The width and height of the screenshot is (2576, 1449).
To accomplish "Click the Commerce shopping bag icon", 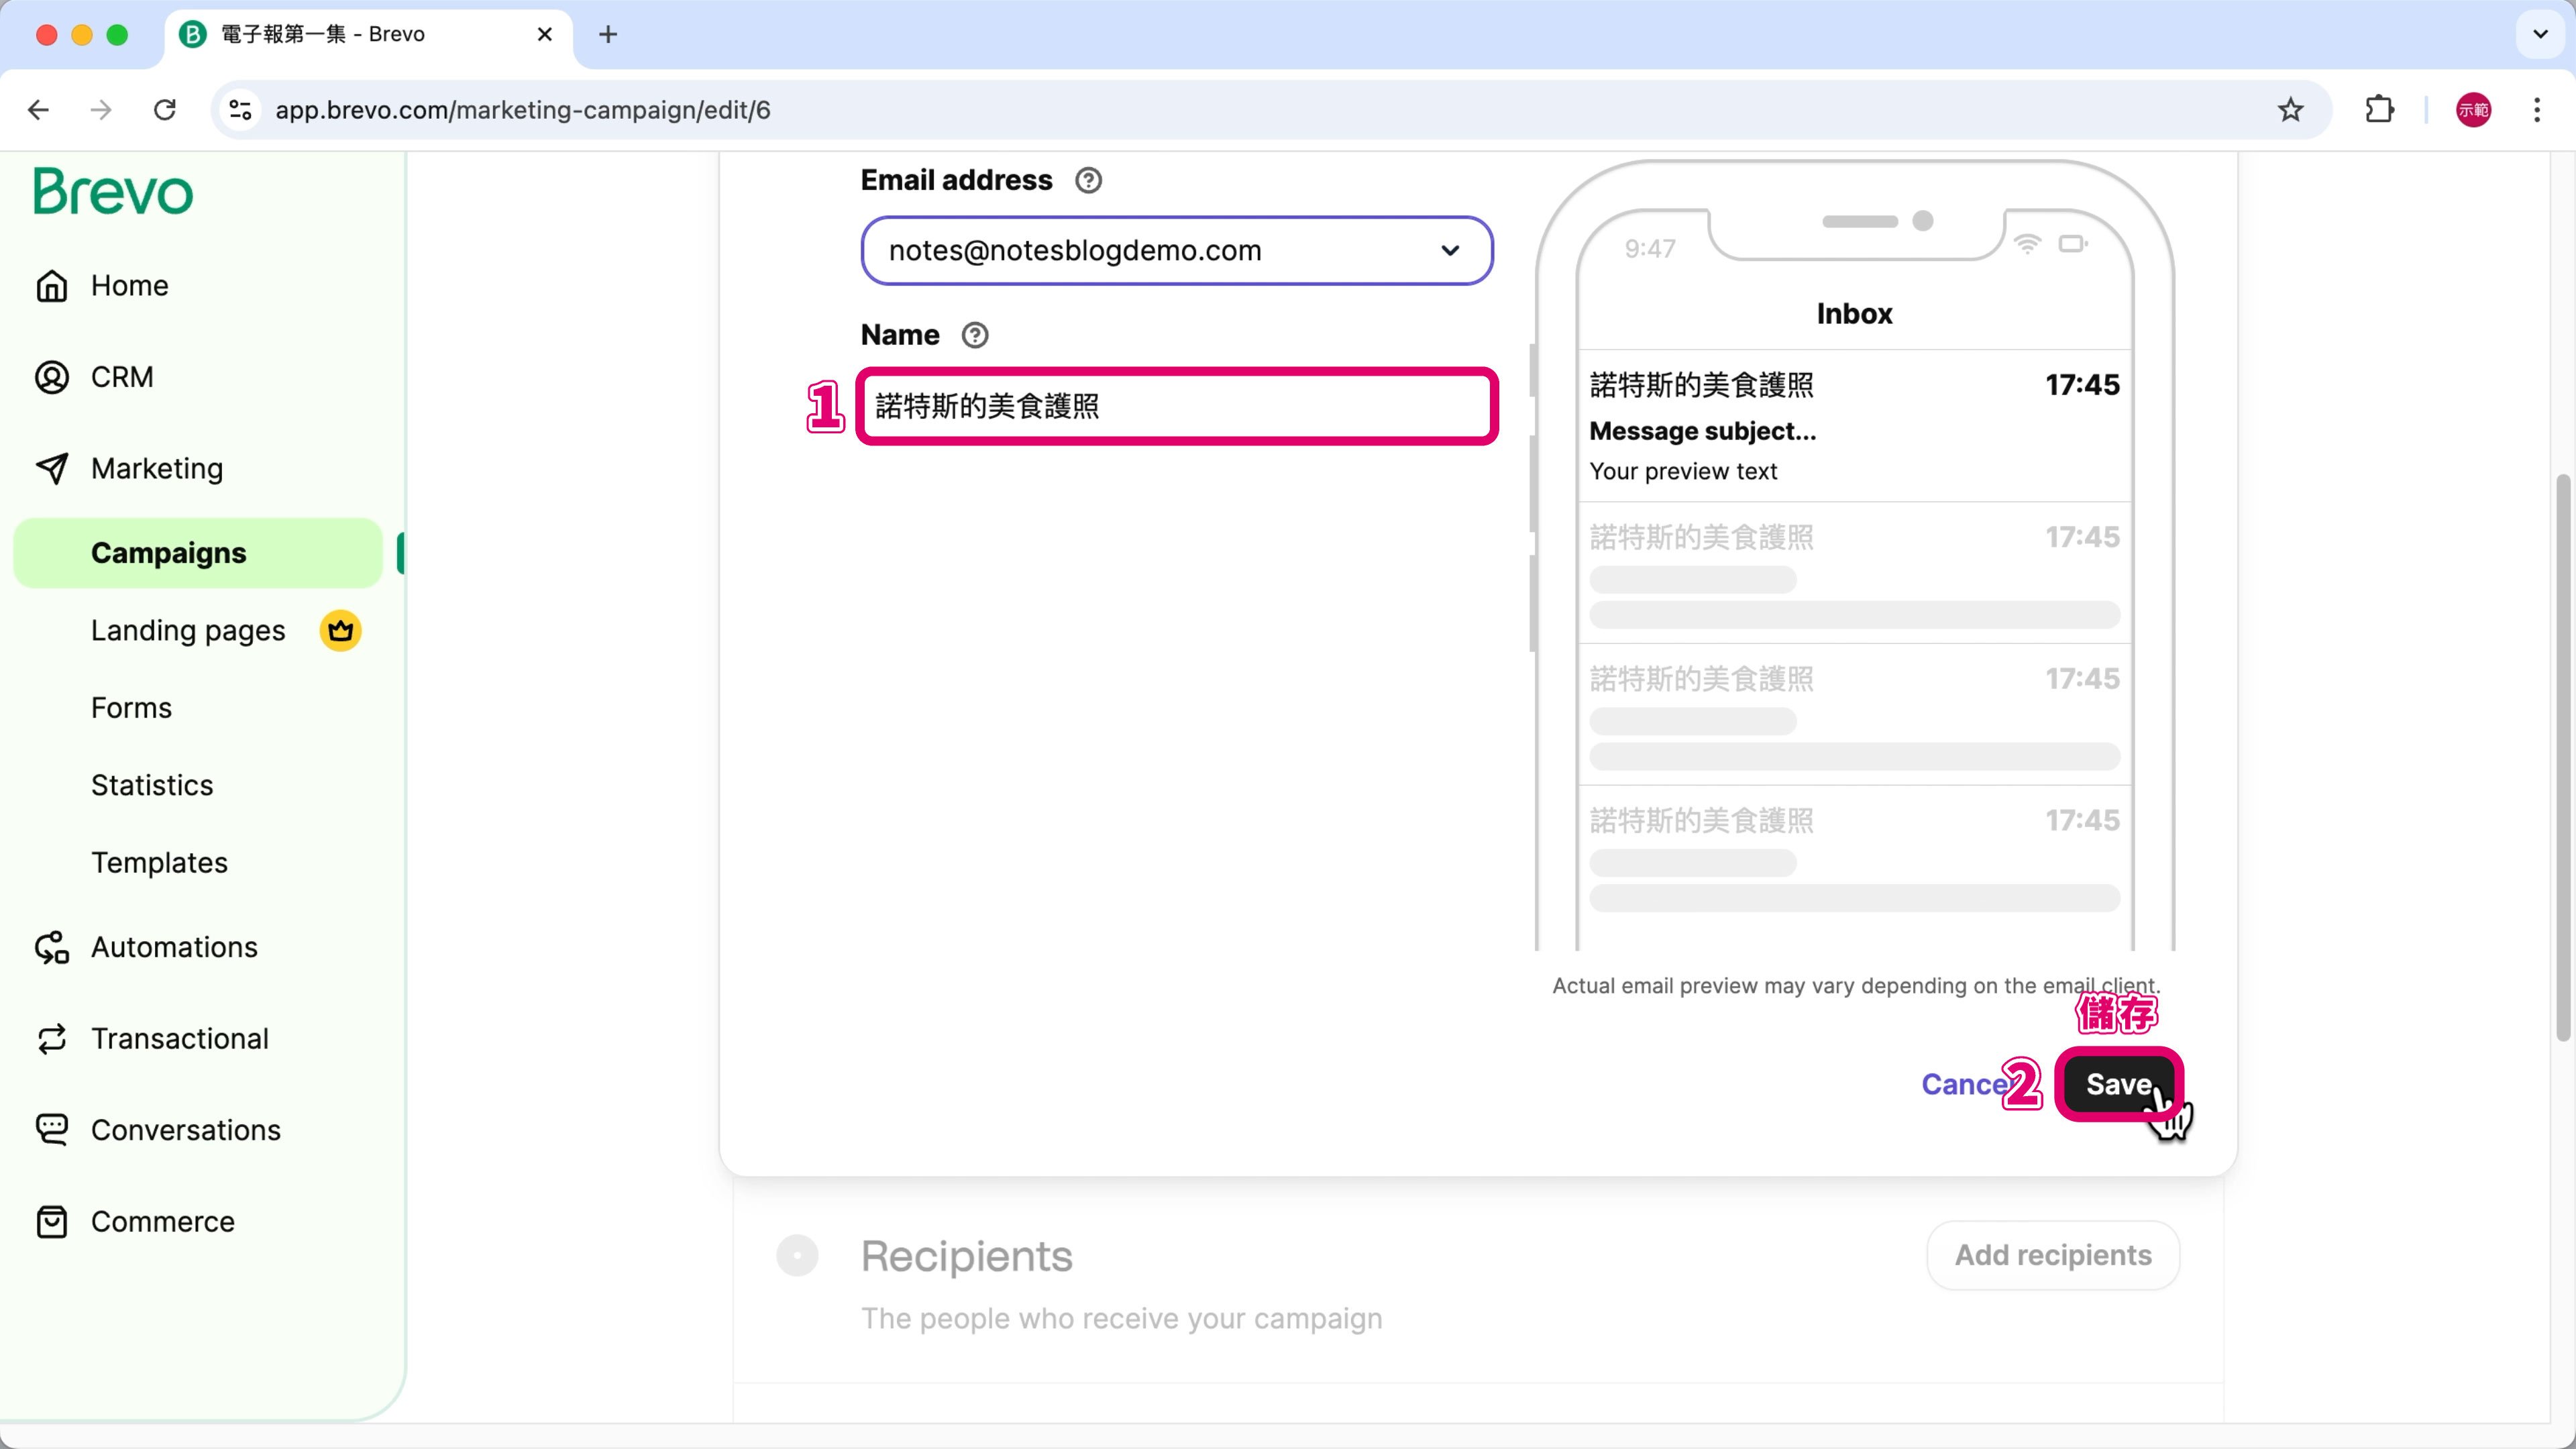I will 52,1222.
